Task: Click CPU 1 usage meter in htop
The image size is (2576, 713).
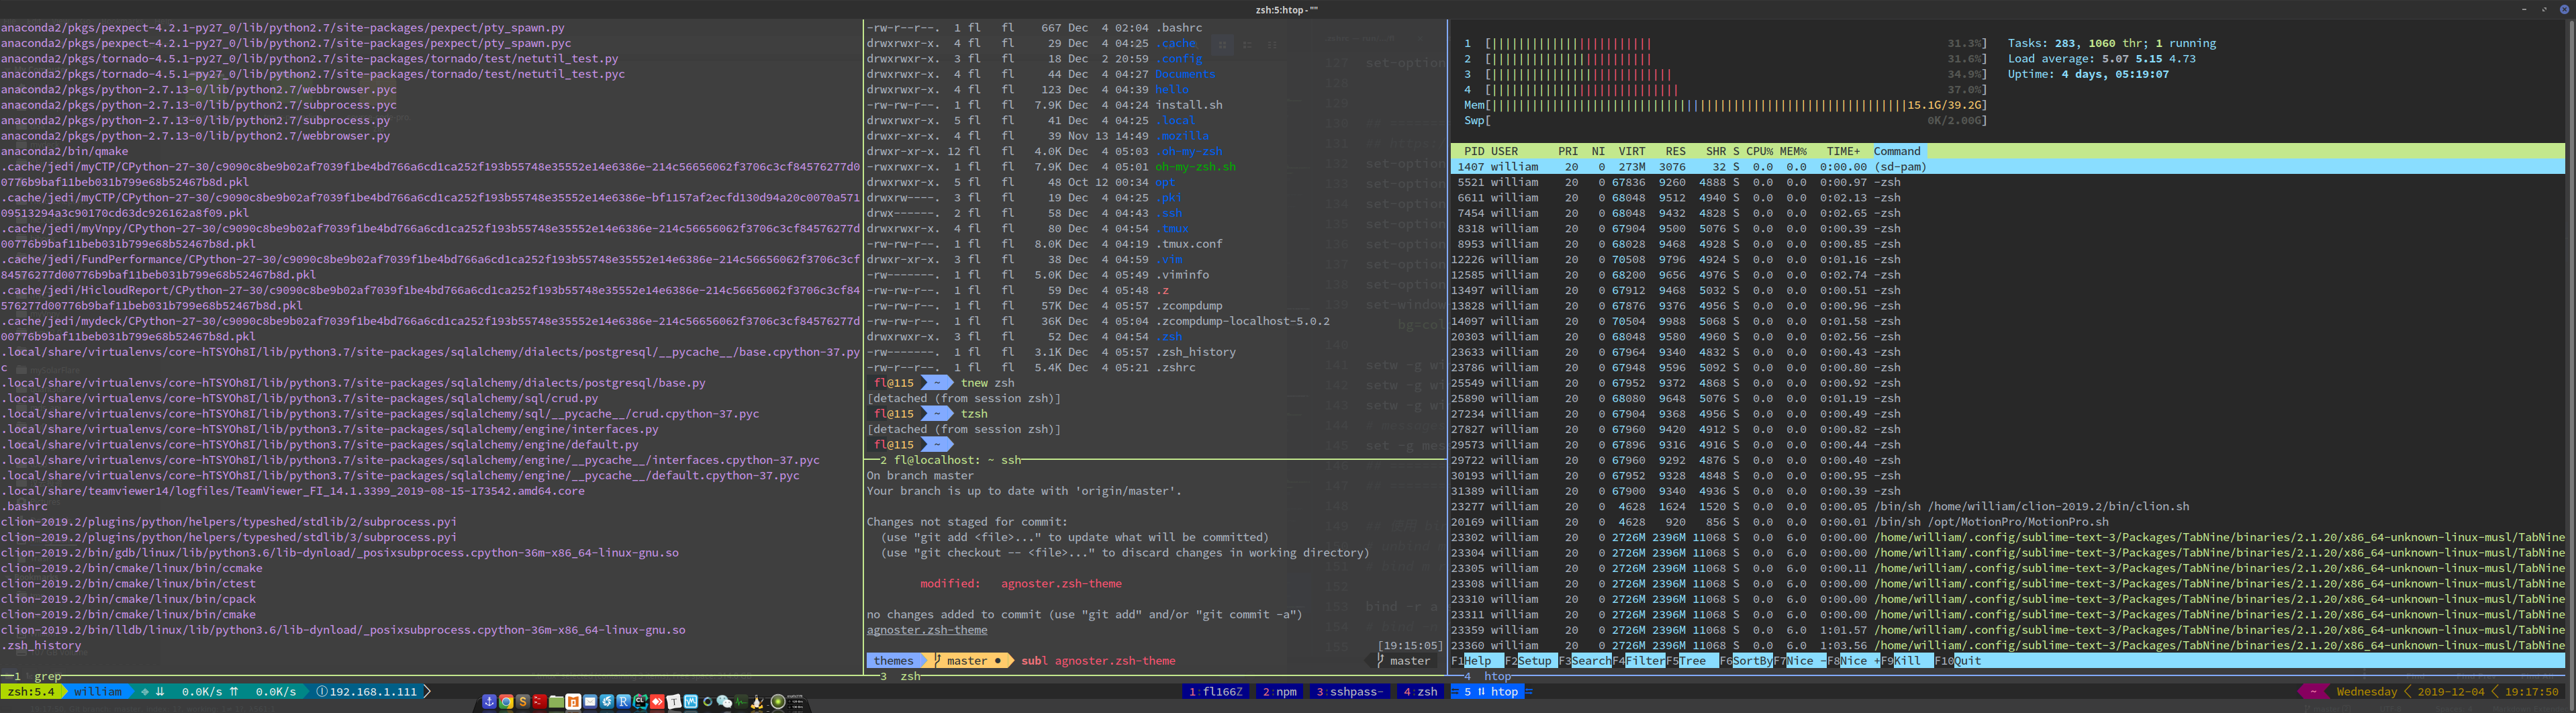Action: tap(1725, 43)
